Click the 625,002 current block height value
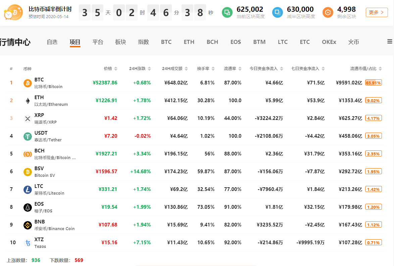Screen dimensions: 394x266 pyautogui.click(x=250, y=9)
